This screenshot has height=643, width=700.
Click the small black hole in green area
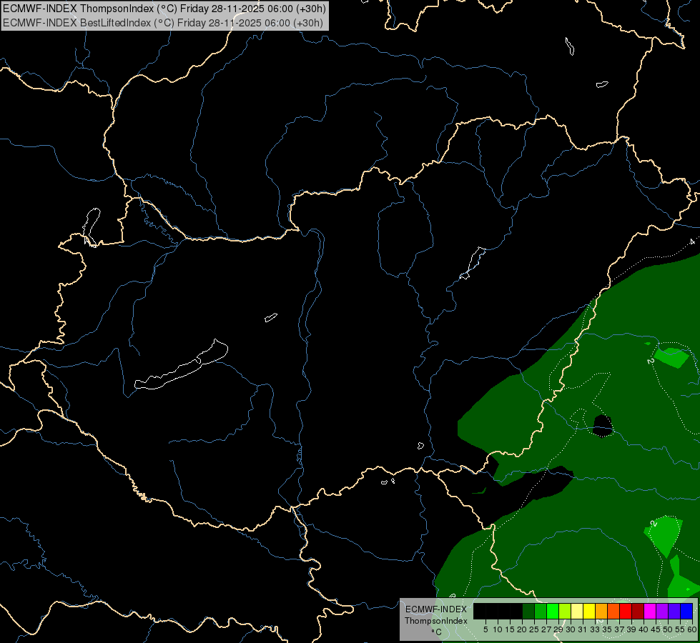(x=603, y=426)
